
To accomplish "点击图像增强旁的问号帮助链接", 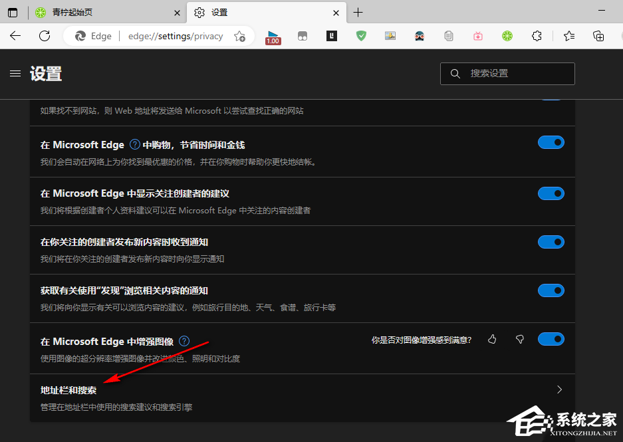I will (x=184, y=341).
